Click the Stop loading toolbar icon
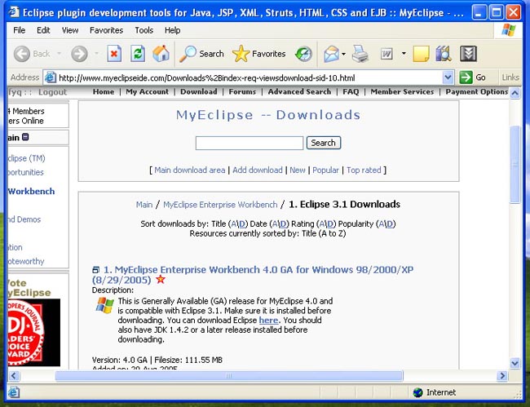This screenshot has height=407, width=530. tap(114, 54)
